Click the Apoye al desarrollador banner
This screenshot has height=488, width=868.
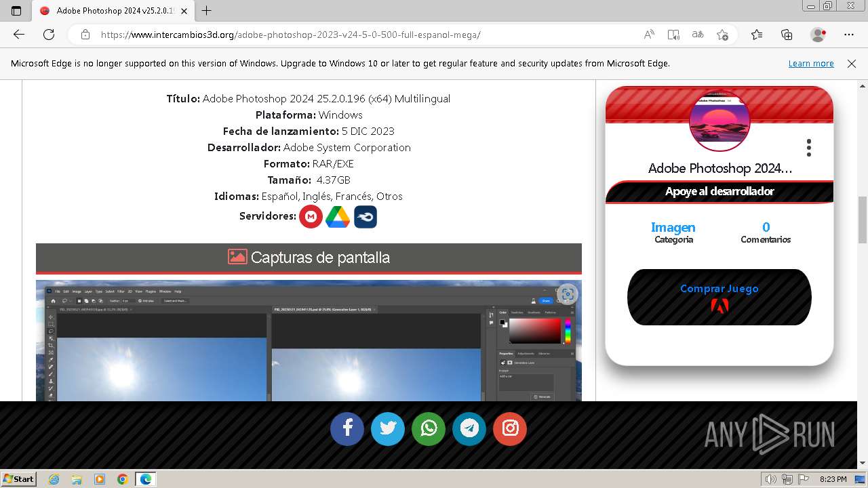[719, 192]
